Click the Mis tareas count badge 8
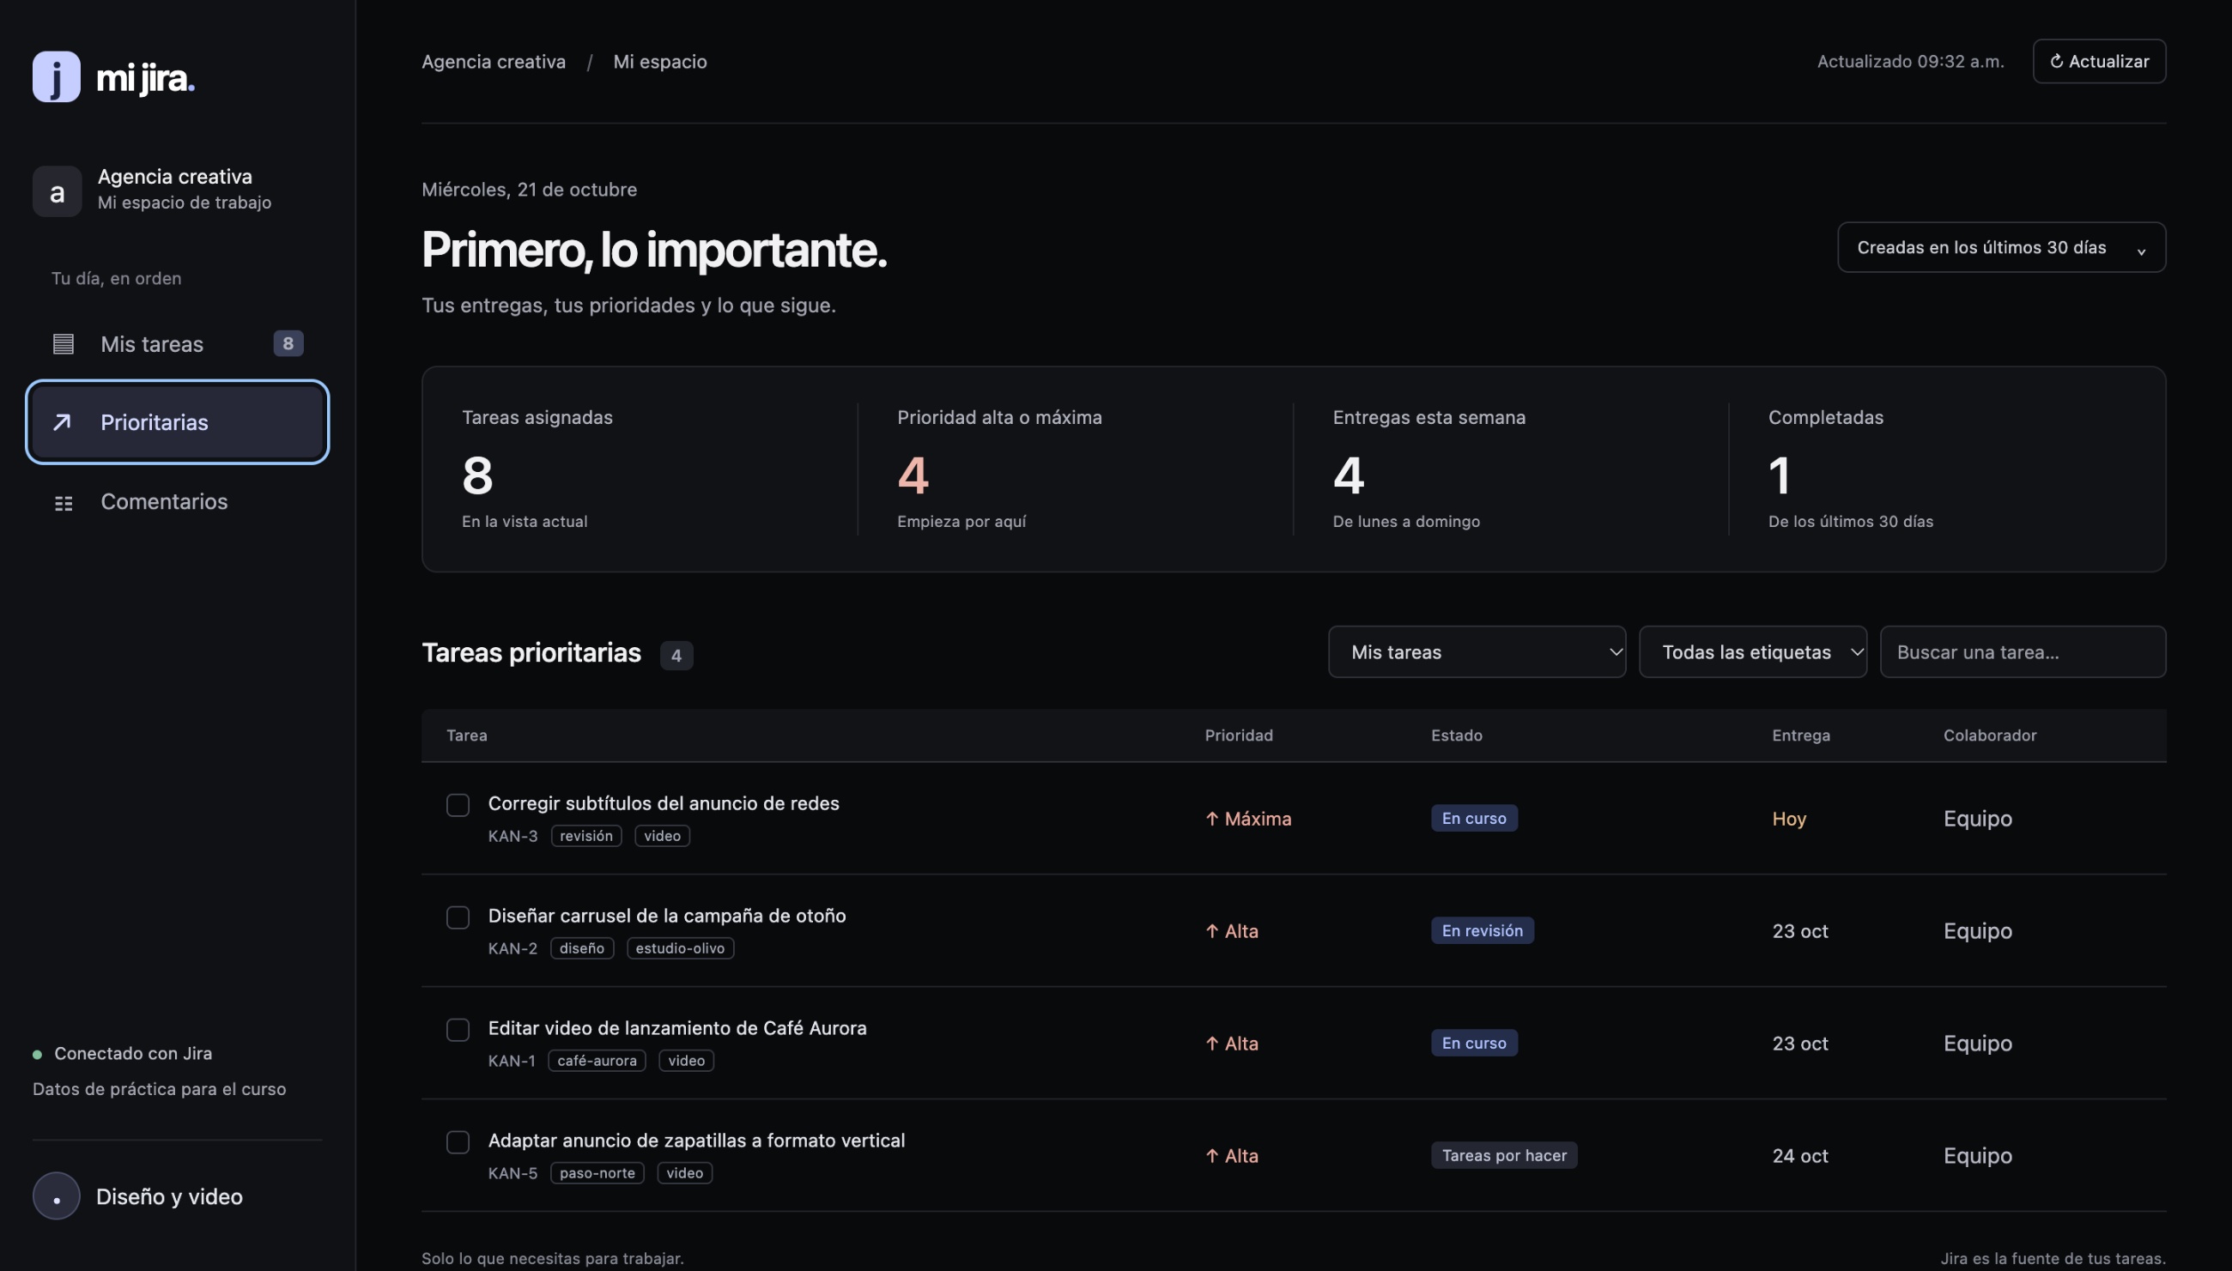Image resolution: width=2232 pixels, height=1271 pixels. [x=288, y=343]
